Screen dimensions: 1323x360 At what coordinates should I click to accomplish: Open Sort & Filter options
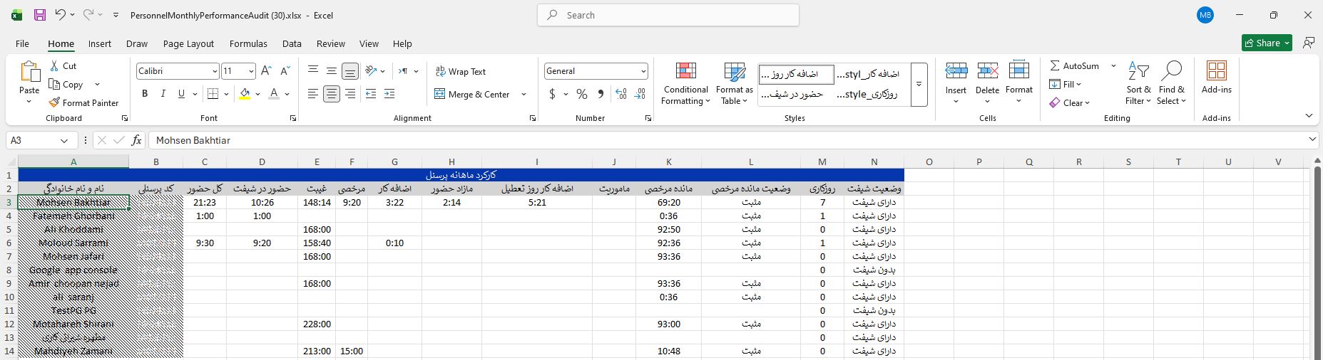(x=1138, y=84)
